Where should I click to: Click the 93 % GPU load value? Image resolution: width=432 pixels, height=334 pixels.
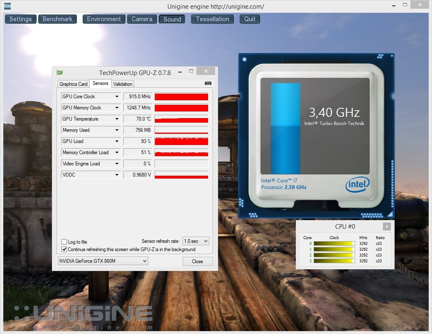(x=137, y=141)
